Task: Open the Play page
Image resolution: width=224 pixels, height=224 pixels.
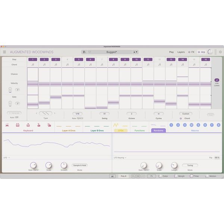Action: coord(171,52)
